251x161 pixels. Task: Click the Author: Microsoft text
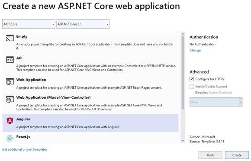pyautogui.click(x=202, y=137)
